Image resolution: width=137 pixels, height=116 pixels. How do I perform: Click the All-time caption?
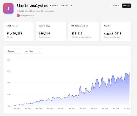coord(10,37)
